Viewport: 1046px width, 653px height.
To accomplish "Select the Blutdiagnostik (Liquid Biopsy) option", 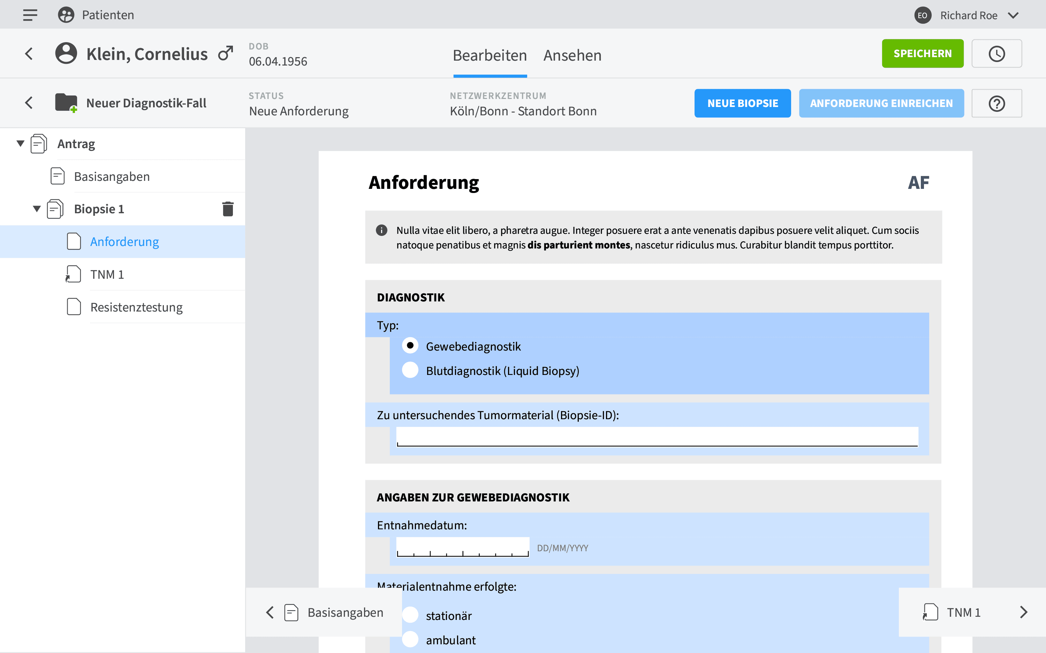I will (410, 370).
